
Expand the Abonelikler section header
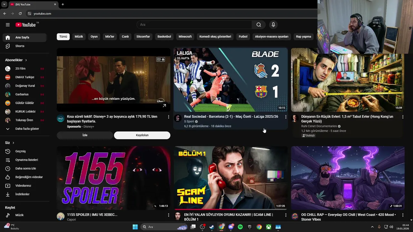tap(16, 60)
